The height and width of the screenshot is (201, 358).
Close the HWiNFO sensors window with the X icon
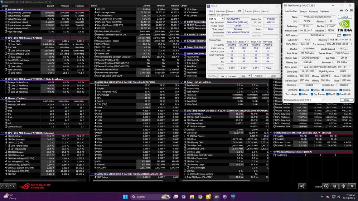(x=352, y=186)
